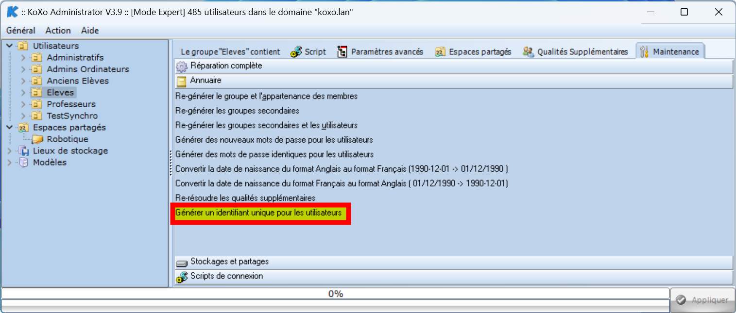Click the Robotique shared folder icon
736x313 pixels.
(x=38, y=139)
